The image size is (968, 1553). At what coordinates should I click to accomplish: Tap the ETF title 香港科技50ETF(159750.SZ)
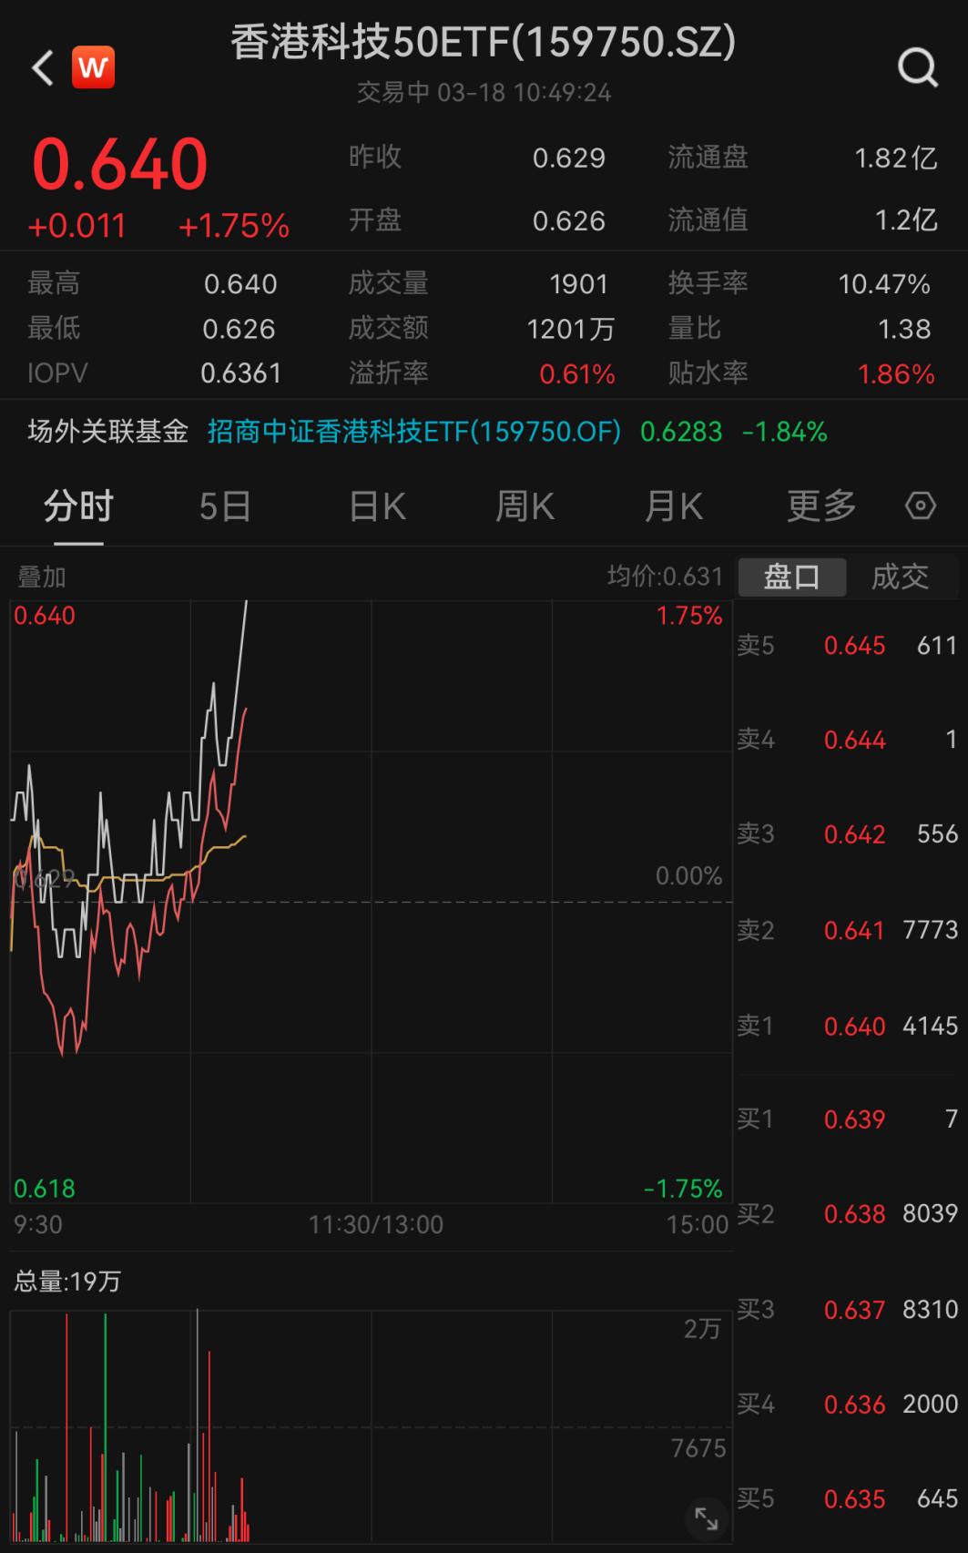(x=483, y=42)
